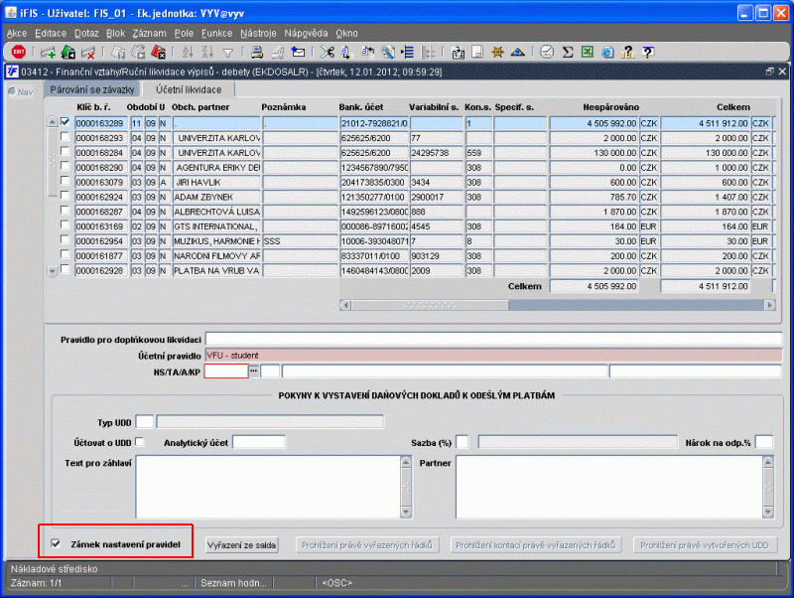Viewport: 794px width, 598px height.
Task: Click the record list scroll-up arrow
Action: click(52, 122)
